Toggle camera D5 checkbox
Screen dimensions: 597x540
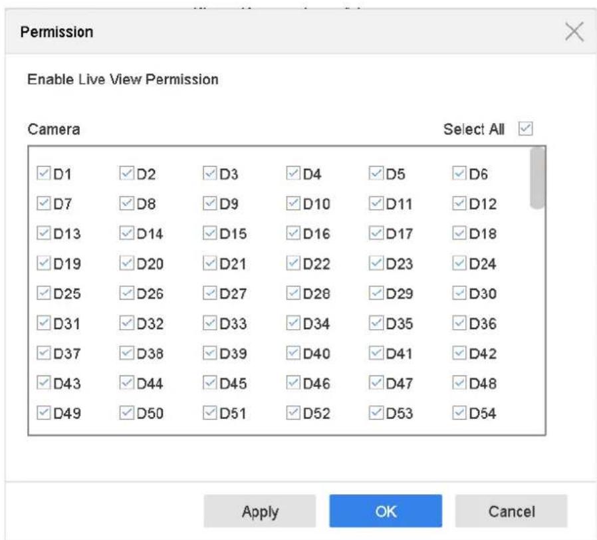coord(376,174)
